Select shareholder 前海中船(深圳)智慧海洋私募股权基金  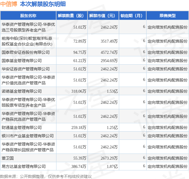pos(27,41)
